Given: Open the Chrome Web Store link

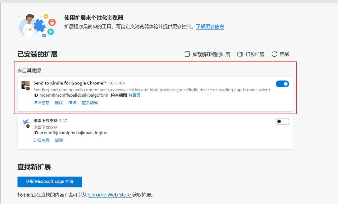Looking at the screenshot, I should [x=110, y=195].
